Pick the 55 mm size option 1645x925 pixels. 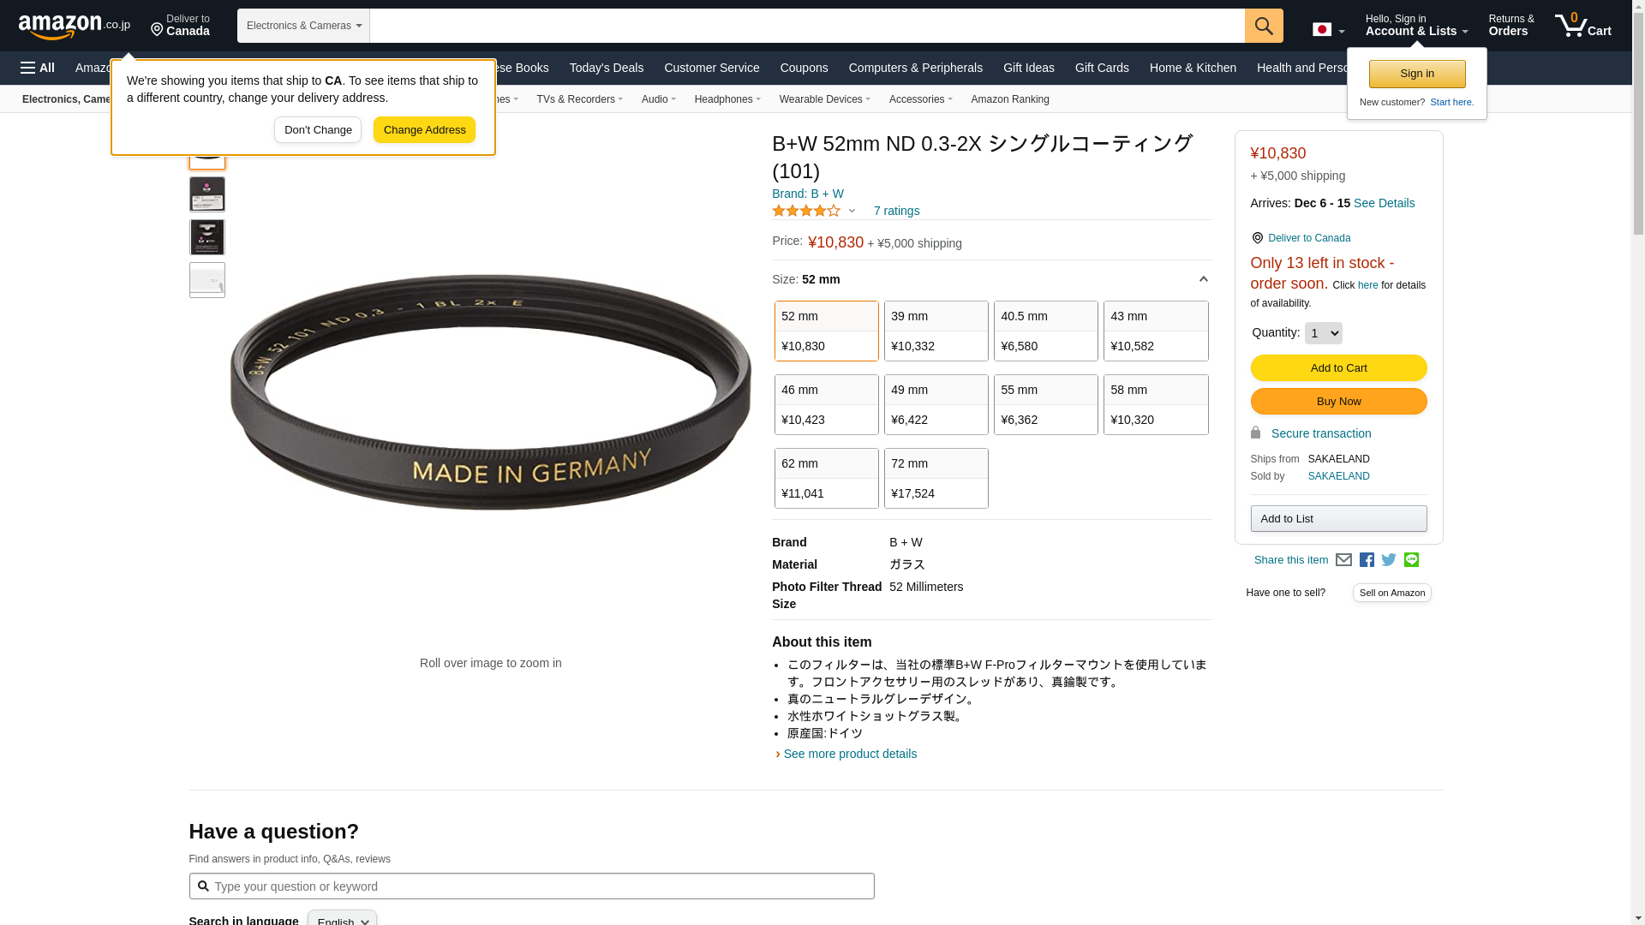(x=1046, y=404)
